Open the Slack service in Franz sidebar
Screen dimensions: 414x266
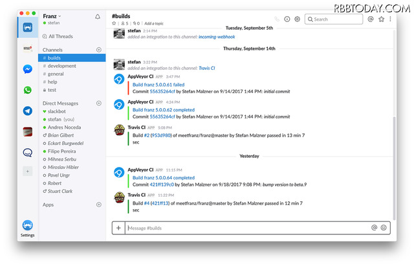(28, 27)
